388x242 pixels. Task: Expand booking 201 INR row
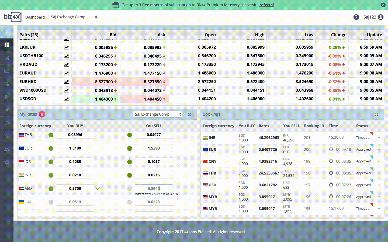tap(379, 138)
